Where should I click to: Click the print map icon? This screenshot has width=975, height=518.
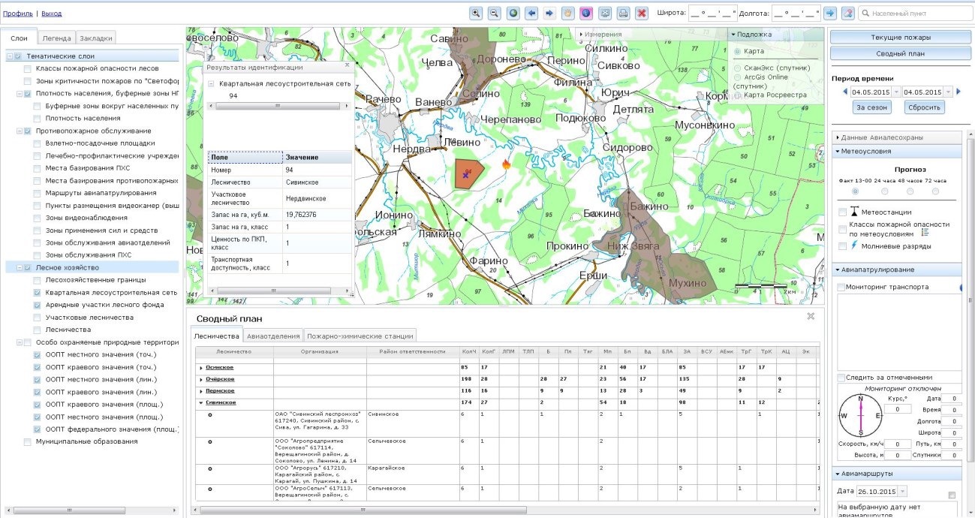pos(623,13)
